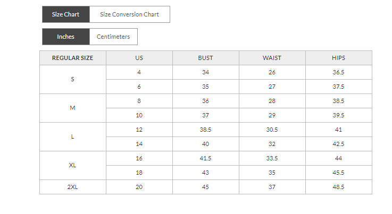Select the M size row label
Screen dimensions: 392x214
pos(73,108)
